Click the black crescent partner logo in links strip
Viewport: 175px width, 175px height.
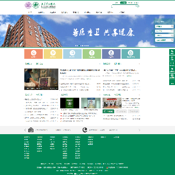click(x=85, y=130)
